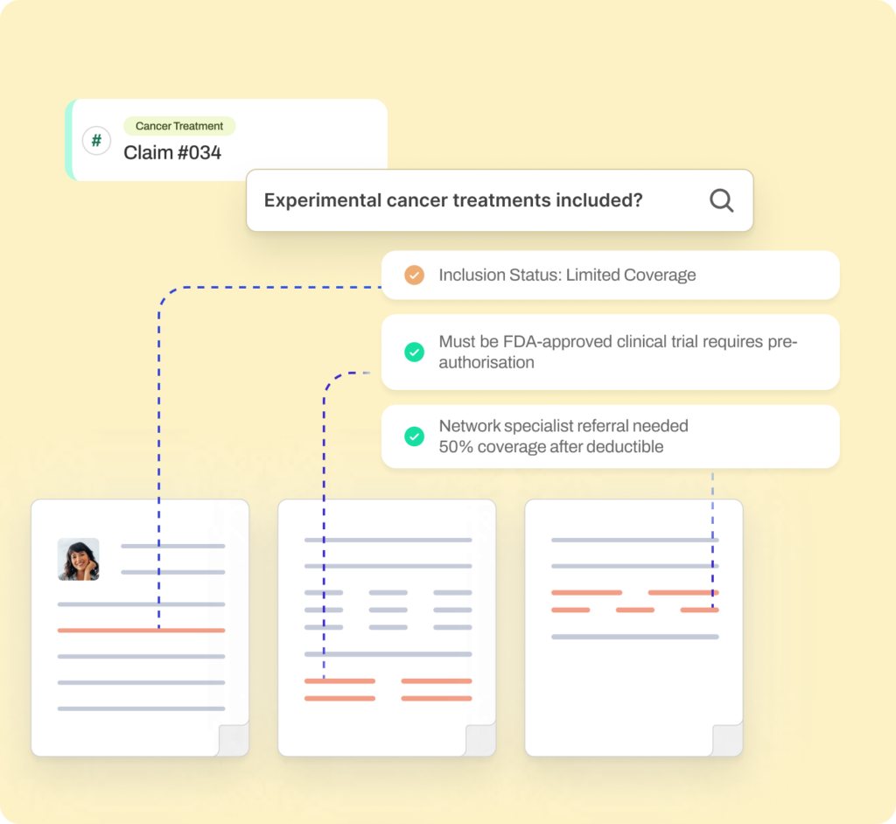Open the woman's profile photo thumbnail

pyautogui.click(x=78, y=559)
